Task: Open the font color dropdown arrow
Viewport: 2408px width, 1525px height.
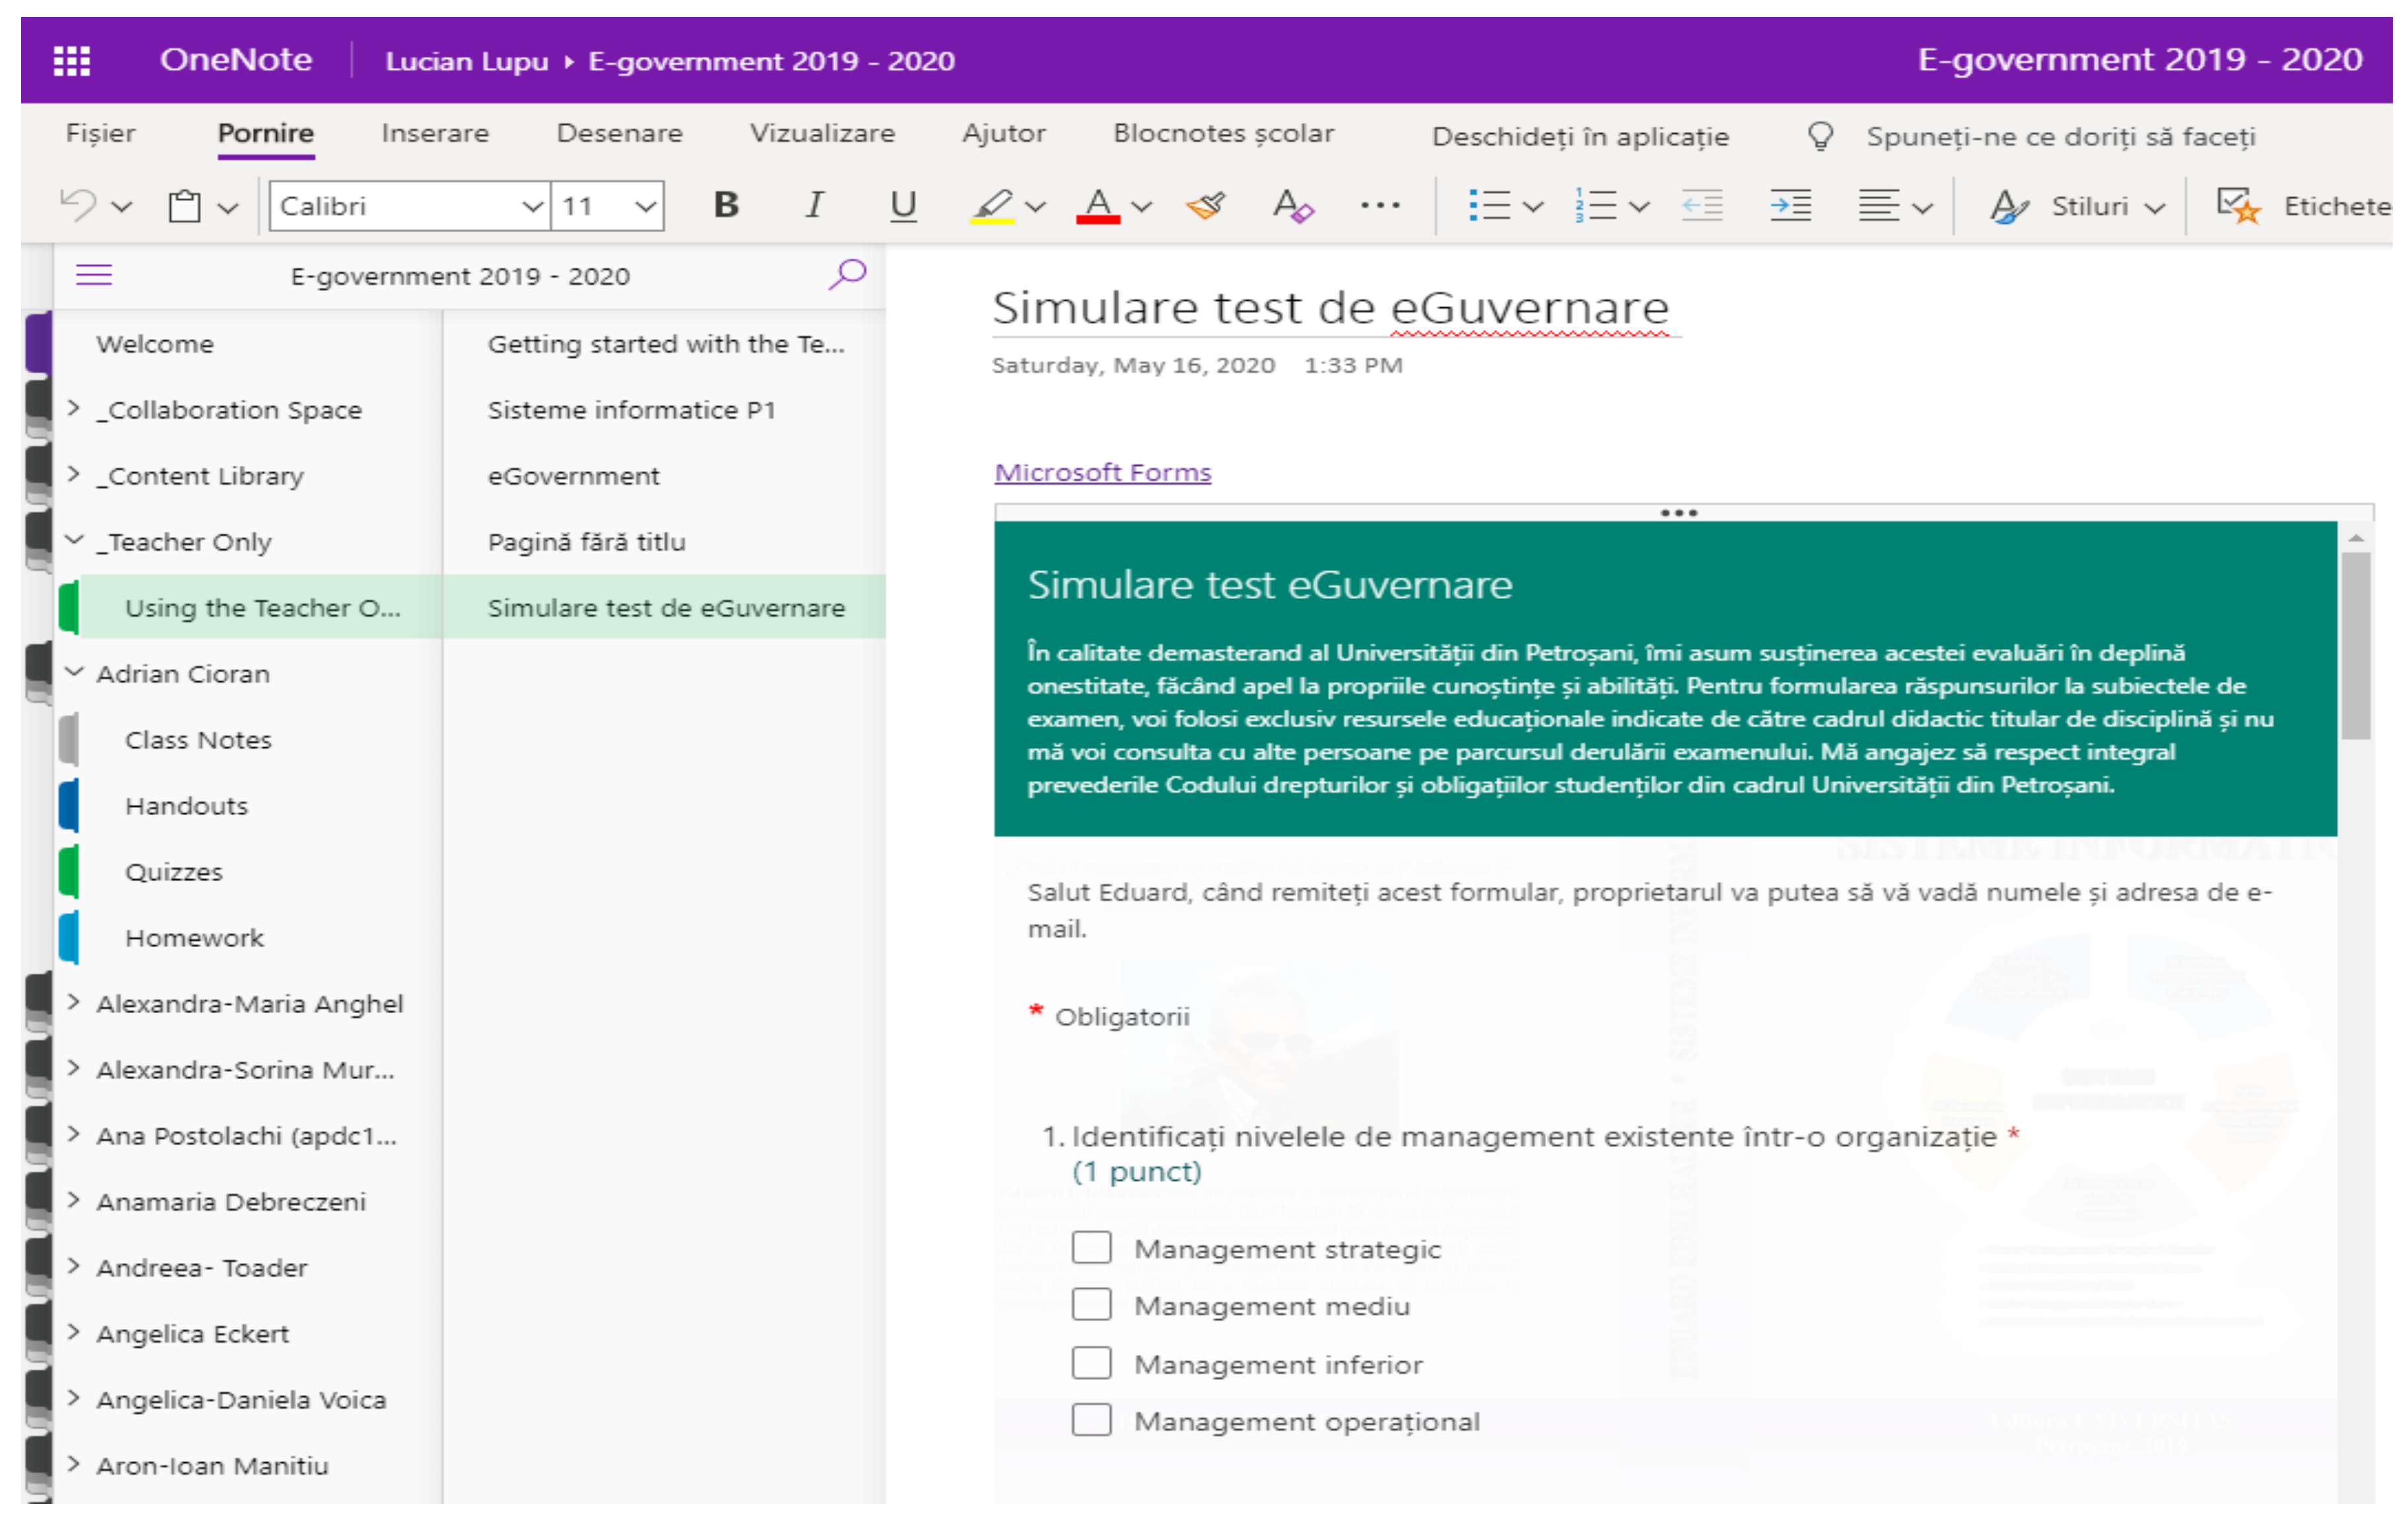Action: point(1141,207)
